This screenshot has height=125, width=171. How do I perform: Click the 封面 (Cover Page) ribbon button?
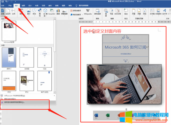coord(3,13)
